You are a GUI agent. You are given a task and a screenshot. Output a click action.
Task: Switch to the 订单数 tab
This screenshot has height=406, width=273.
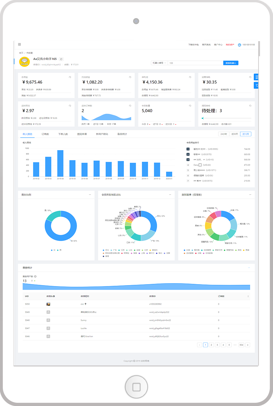(x=45, y=134)
